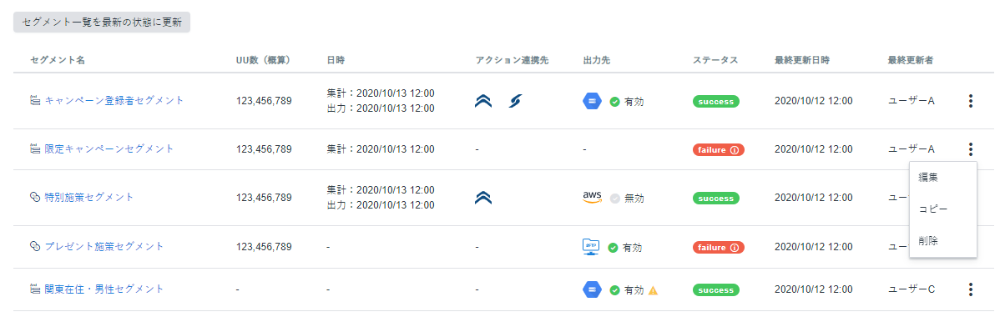Screen dimensions: 1005x322
Task: Click the chevron action icon in 特別施策セグメント row
Action: (x=483, y=198)
